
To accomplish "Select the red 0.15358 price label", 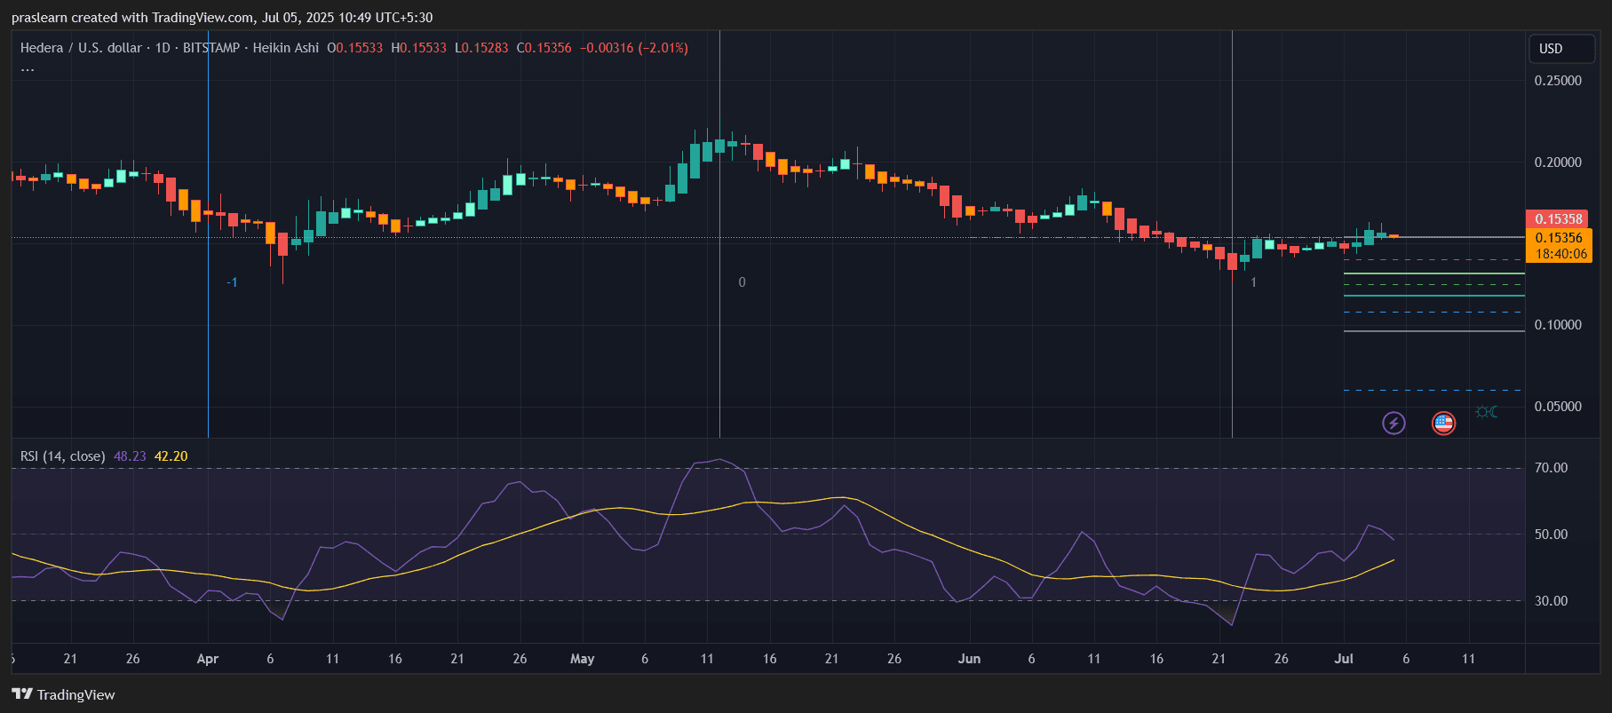I will point(1558,218).
